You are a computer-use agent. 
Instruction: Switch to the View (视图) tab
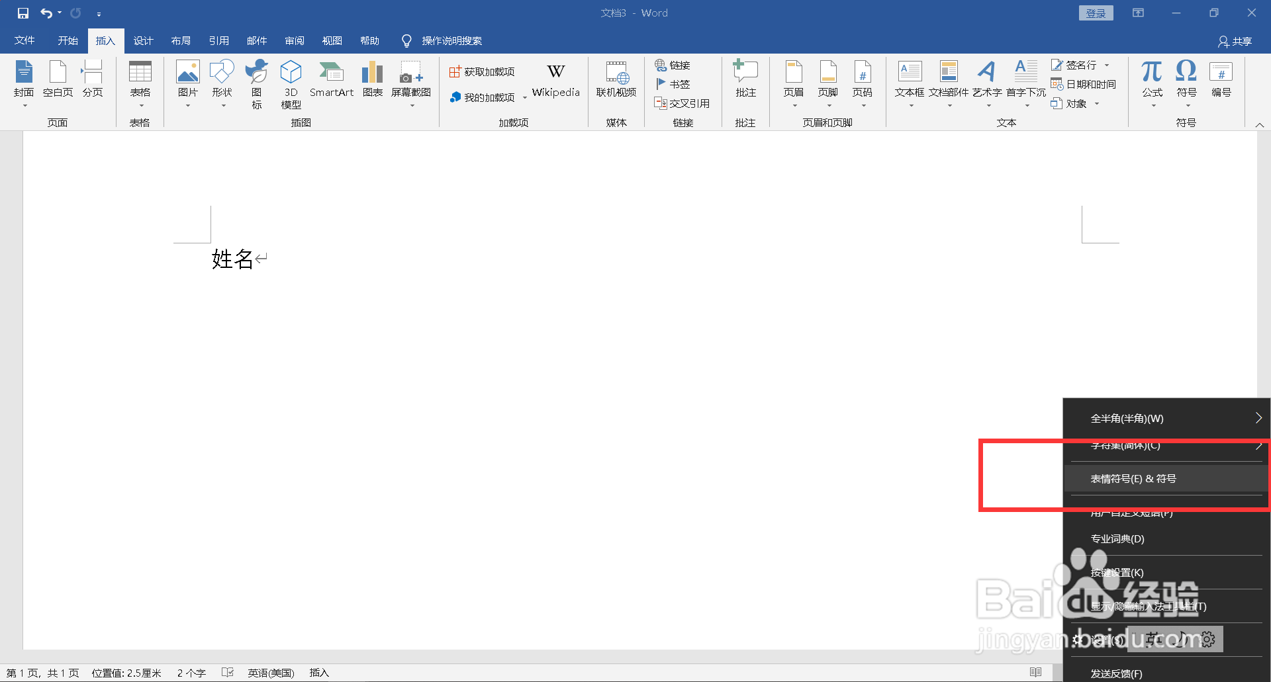pos(332,40)
